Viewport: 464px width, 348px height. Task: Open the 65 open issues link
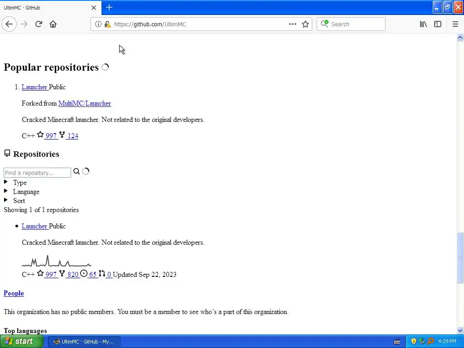(92, 274)
